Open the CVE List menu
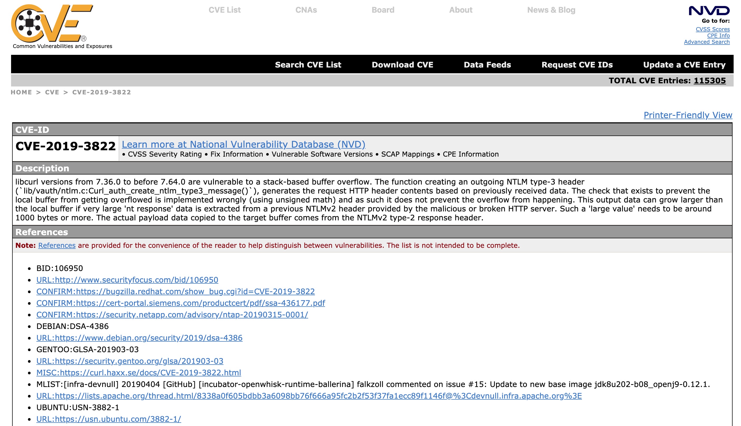 (224, 10)
